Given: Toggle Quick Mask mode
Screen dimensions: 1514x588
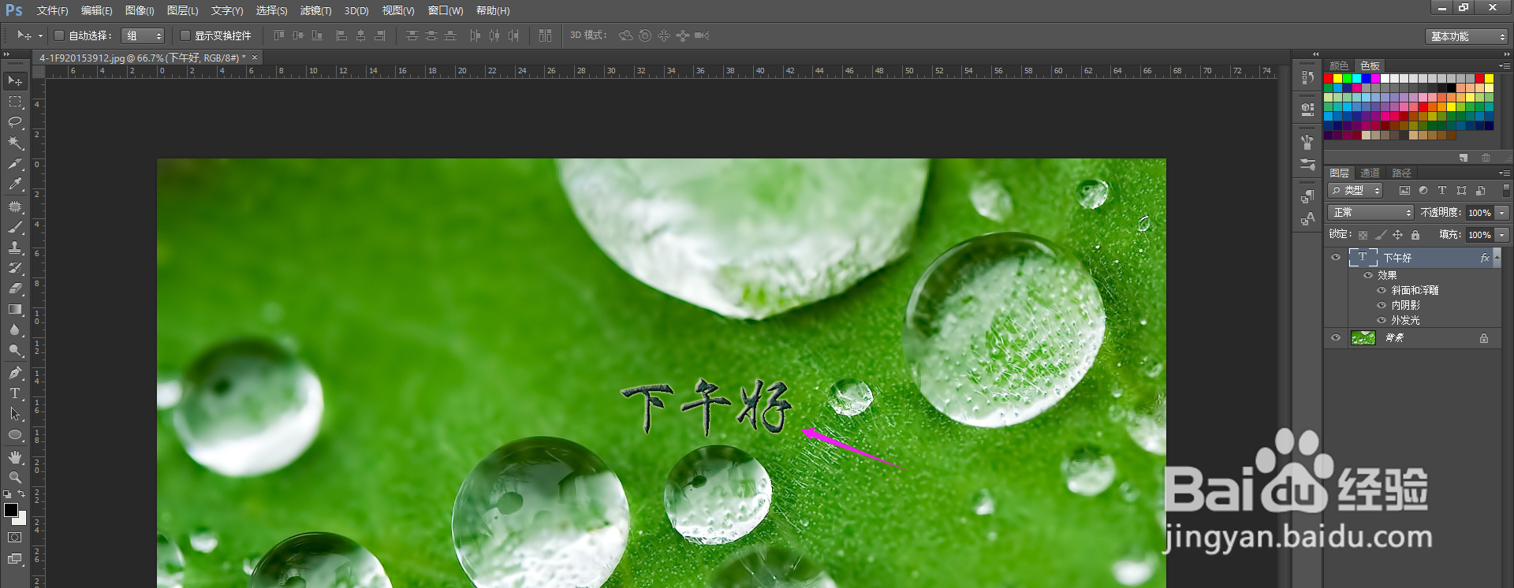Looking at the screenshot, I should tap(15, 538).
